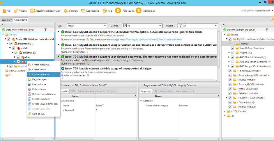Click the testdb database icon
The width and height of the screenshot is (274, 141).
[x=18, y=48]
